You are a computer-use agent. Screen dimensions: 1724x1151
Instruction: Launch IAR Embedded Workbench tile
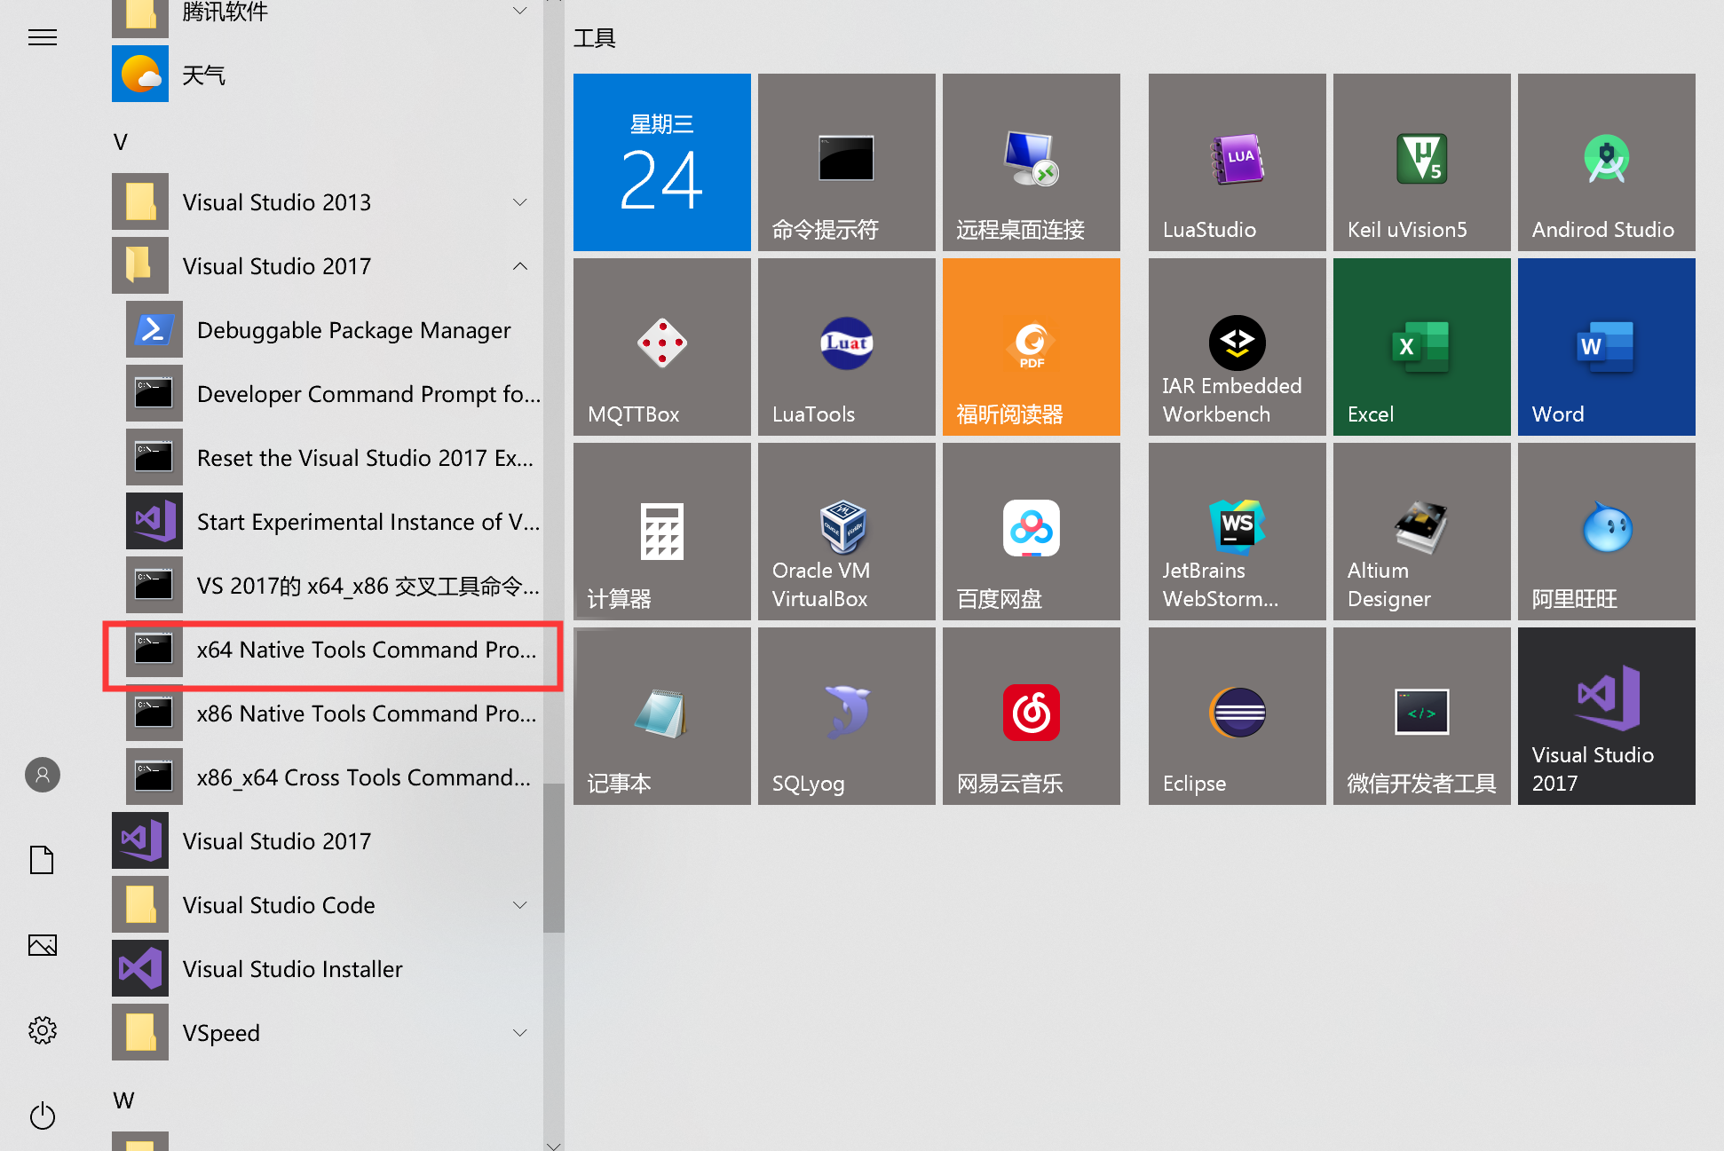[x=1237, y=347]
